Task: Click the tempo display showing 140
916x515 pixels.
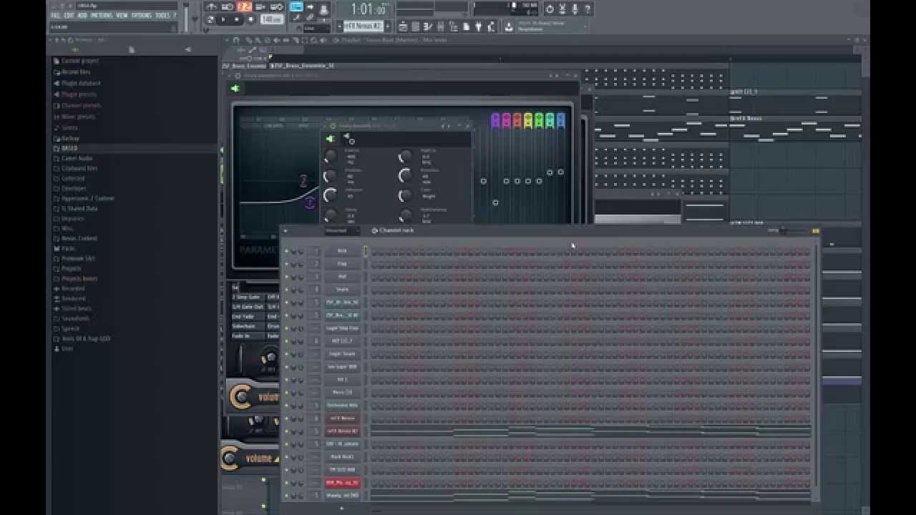Action: pos(271,20)
